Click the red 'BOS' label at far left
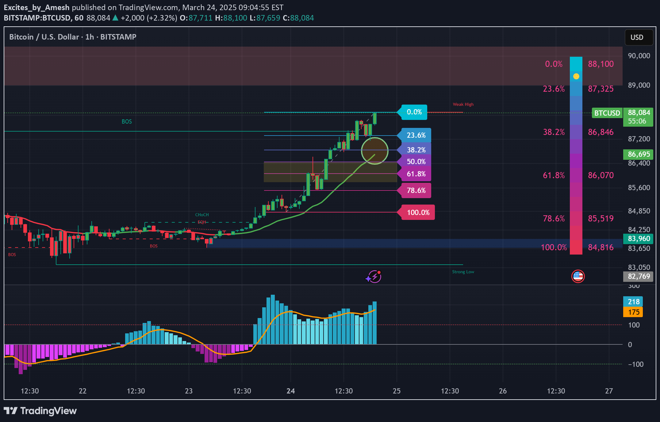The width and height of the screenshot is (660, 422). [x=12, y=255]
